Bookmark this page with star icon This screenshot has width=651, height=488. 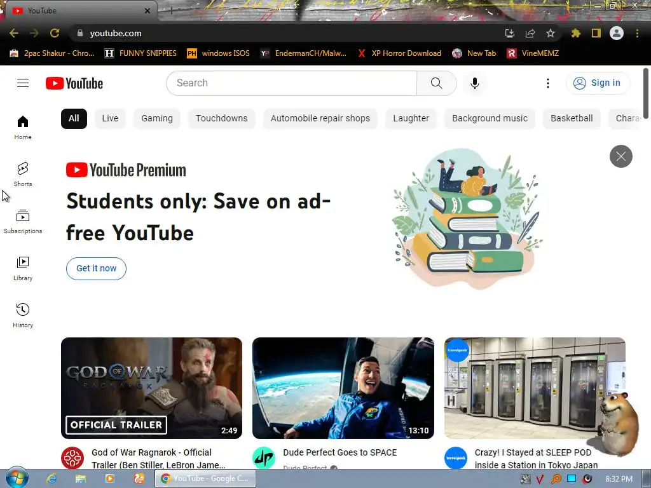point(550,33)
